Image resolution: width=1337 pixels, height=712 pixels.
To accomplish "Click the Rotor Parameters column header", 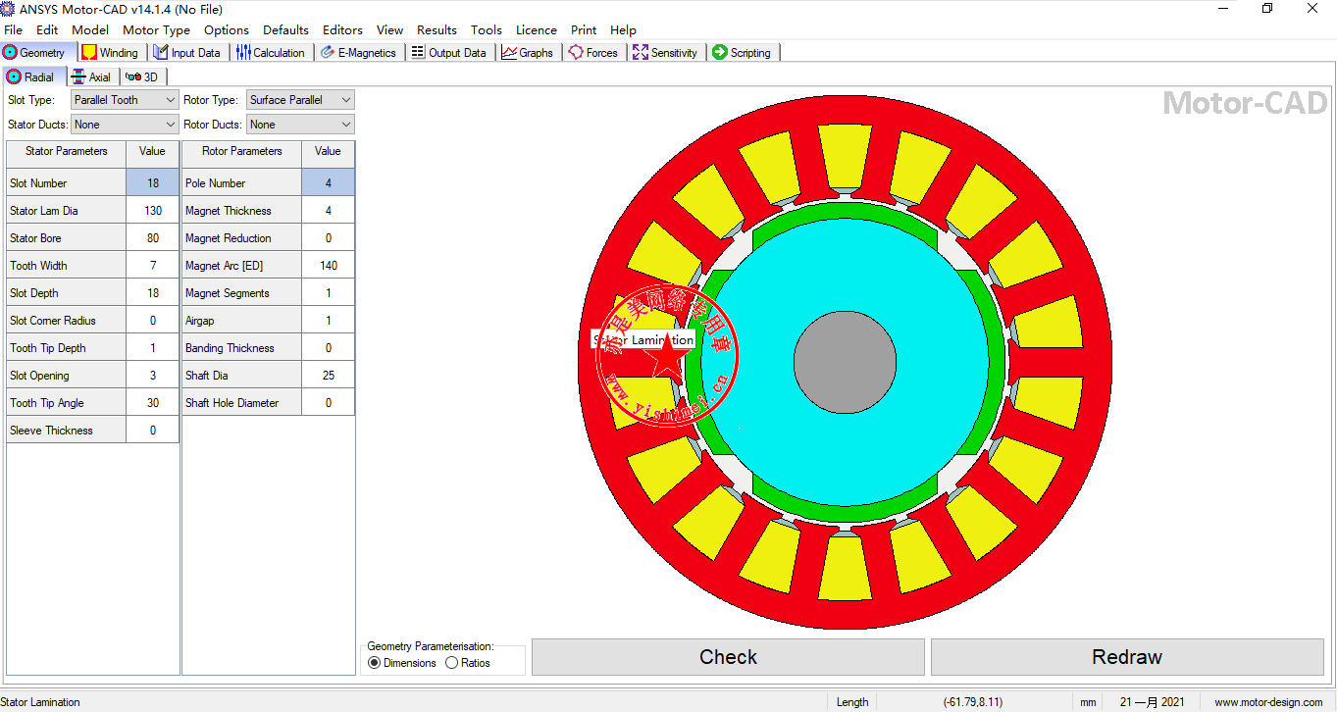I will (242, 151).
